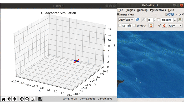
Task: Enable the Smooth scaling checkbox
Action: coord(134,25)
